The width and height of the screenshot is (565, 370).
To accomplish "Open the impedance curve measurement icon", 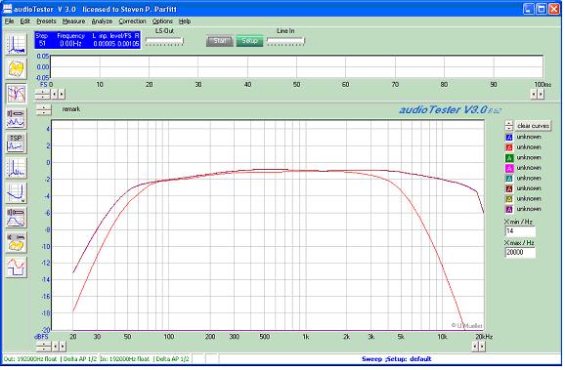I will 16,193.
